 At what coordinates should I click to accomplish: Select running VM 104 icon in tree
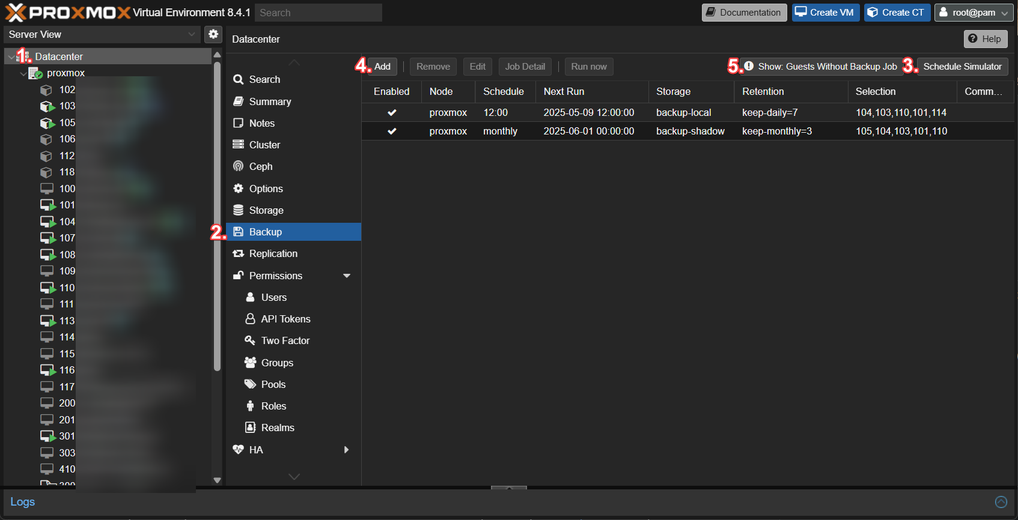click(47, 222)
